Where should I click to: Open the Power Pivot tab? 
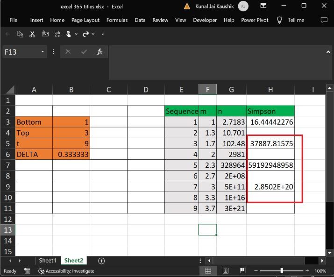[x=255, y=20]
